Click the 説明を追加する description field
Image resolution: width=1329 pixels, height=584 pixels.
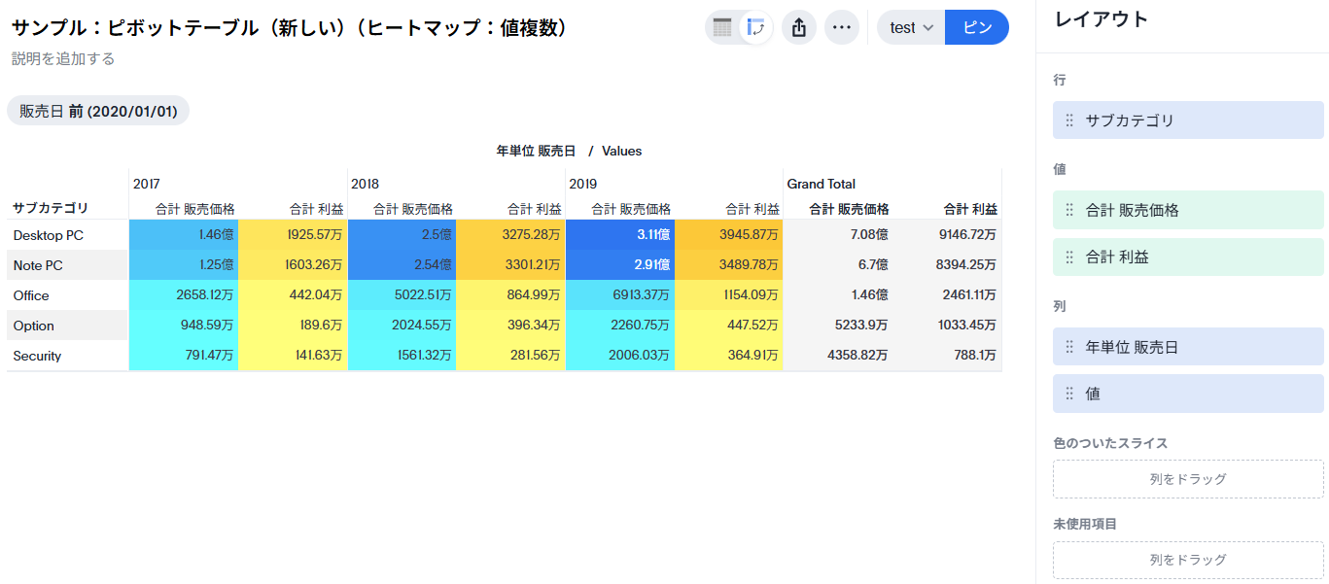point(63,59)
